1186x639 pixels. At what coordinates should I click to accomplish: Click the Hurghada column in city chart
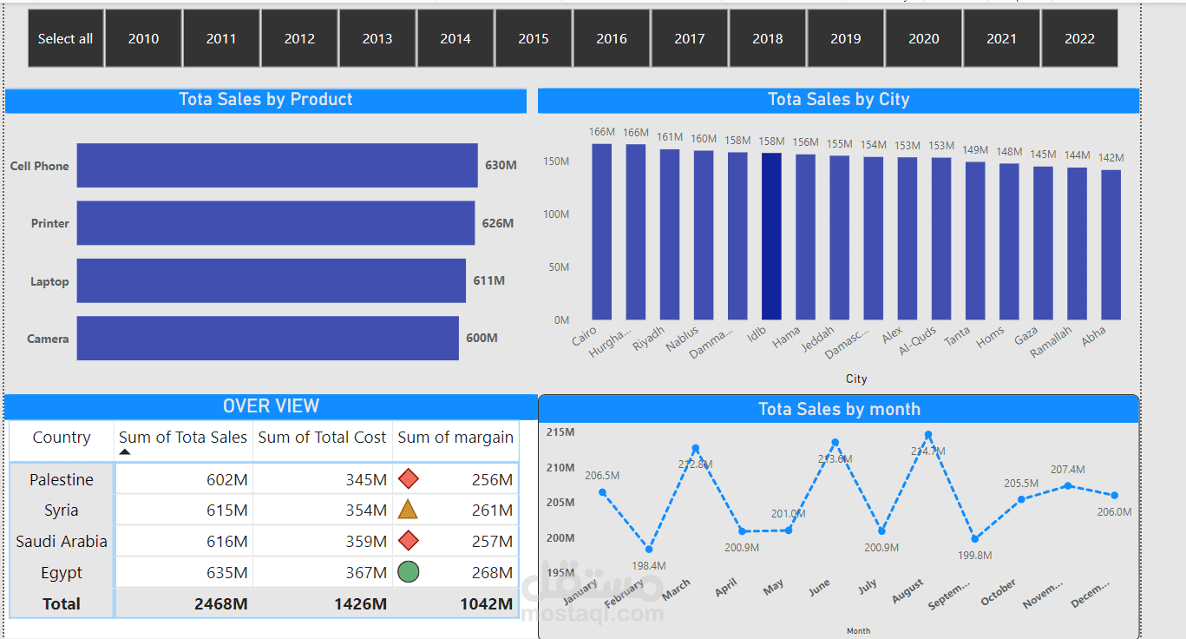[x=636, y=232]
